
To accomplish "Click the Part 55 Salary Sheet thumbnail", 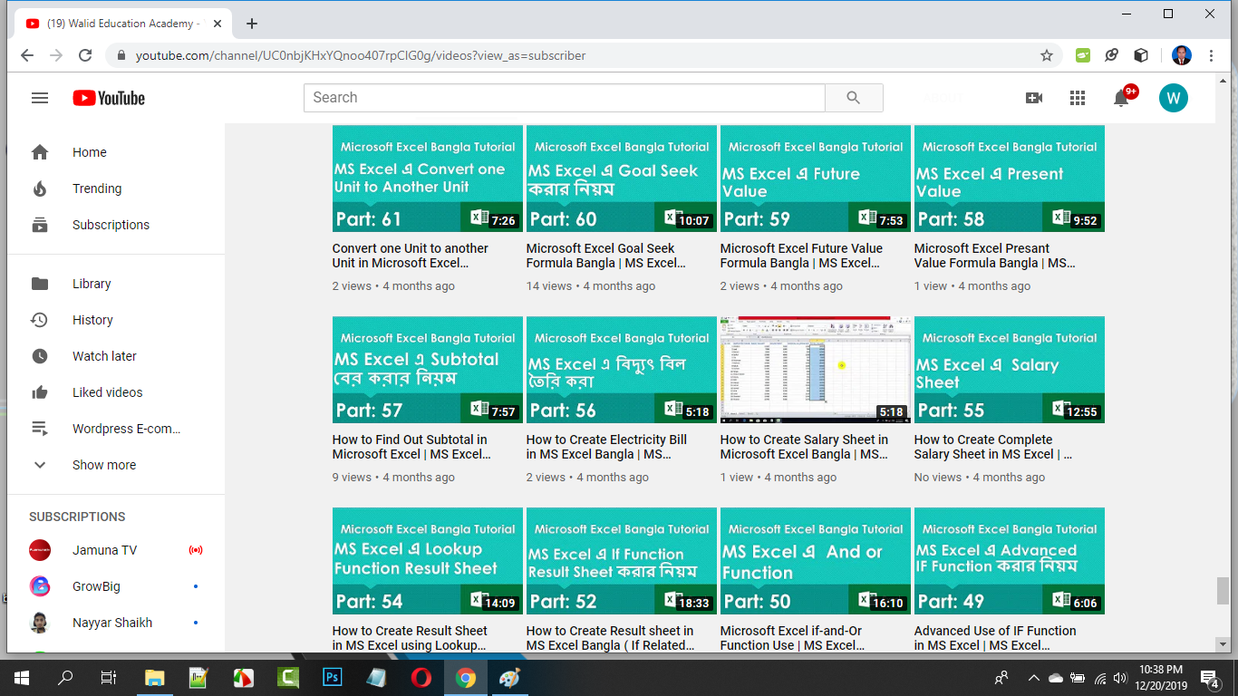I will pyautogui.click(x=1009, y=370).
